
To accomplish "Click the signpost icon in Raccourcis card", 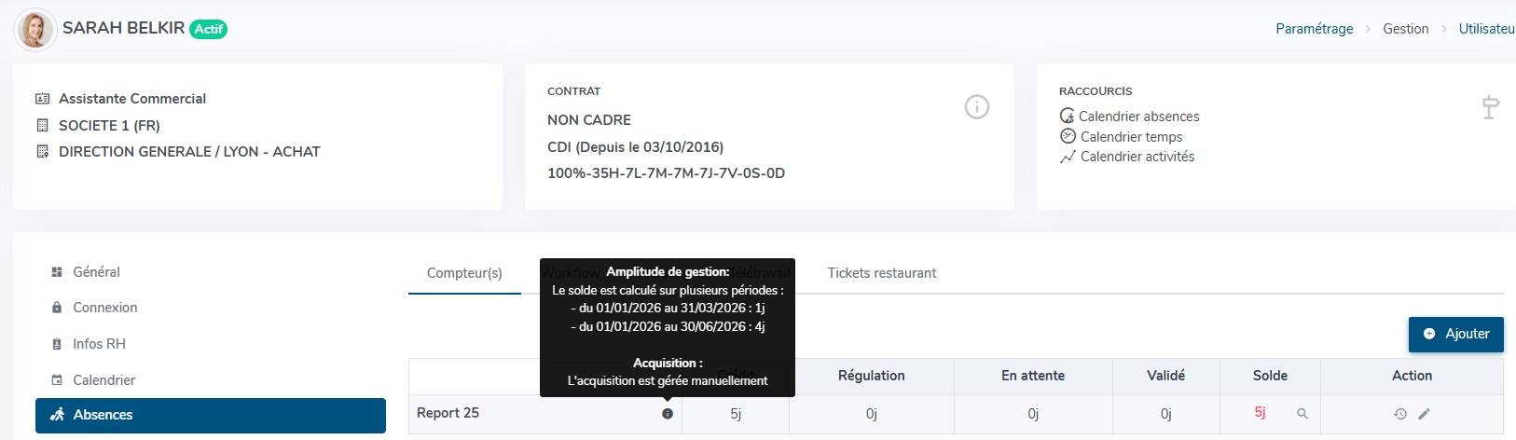I will pyautogui.click(x=1490, y=107).
